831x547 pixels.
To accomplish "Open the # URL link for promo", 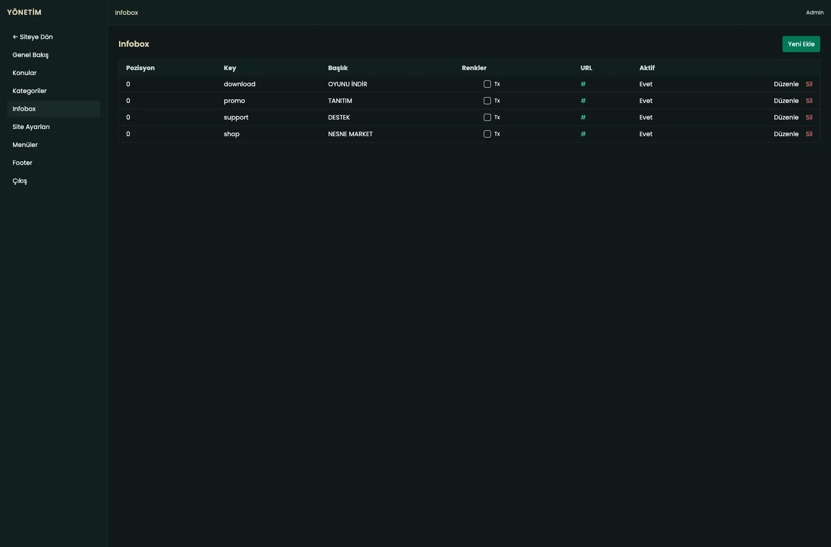I will click(583, 101).
